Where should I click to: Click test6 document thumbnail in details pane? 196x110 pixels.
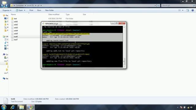(x=6, y=101)
